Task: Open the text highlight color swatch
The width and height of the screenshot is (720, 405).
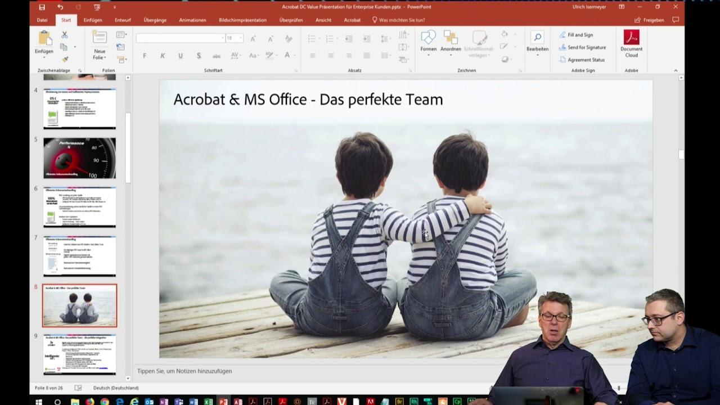Action: 271,56
